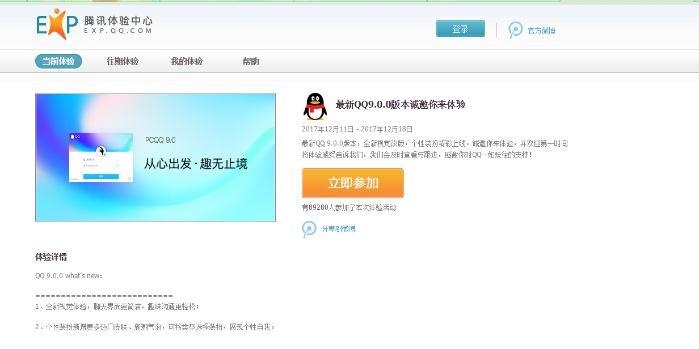Open the 官方微博 link

[x=541, y=31]
